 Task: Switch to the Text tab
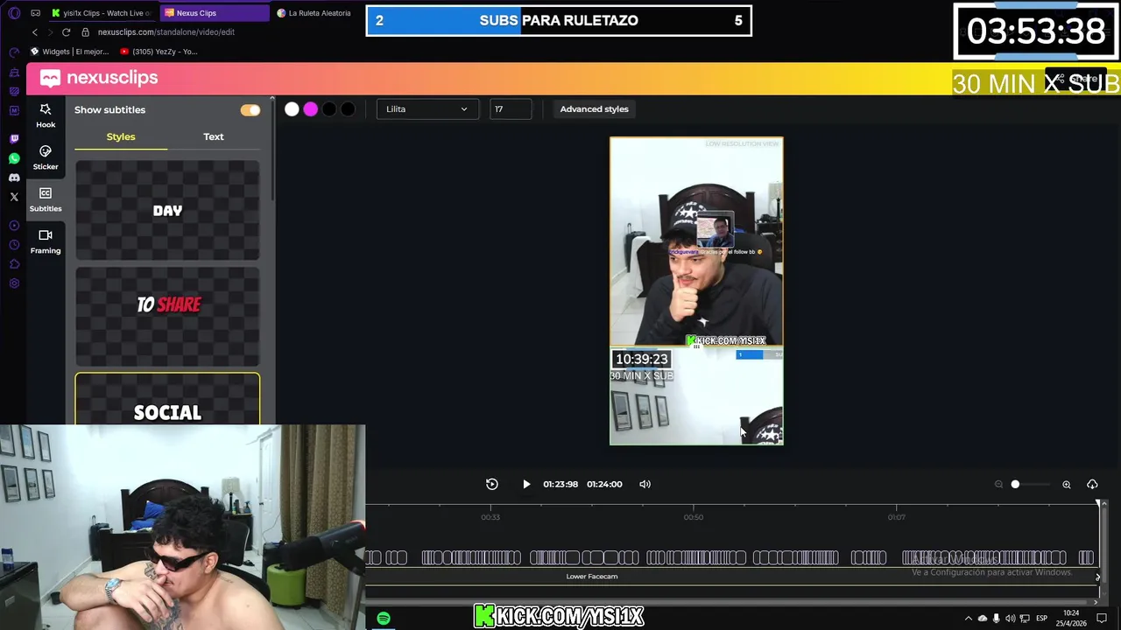pyautogui.click(x=214, y=136)
